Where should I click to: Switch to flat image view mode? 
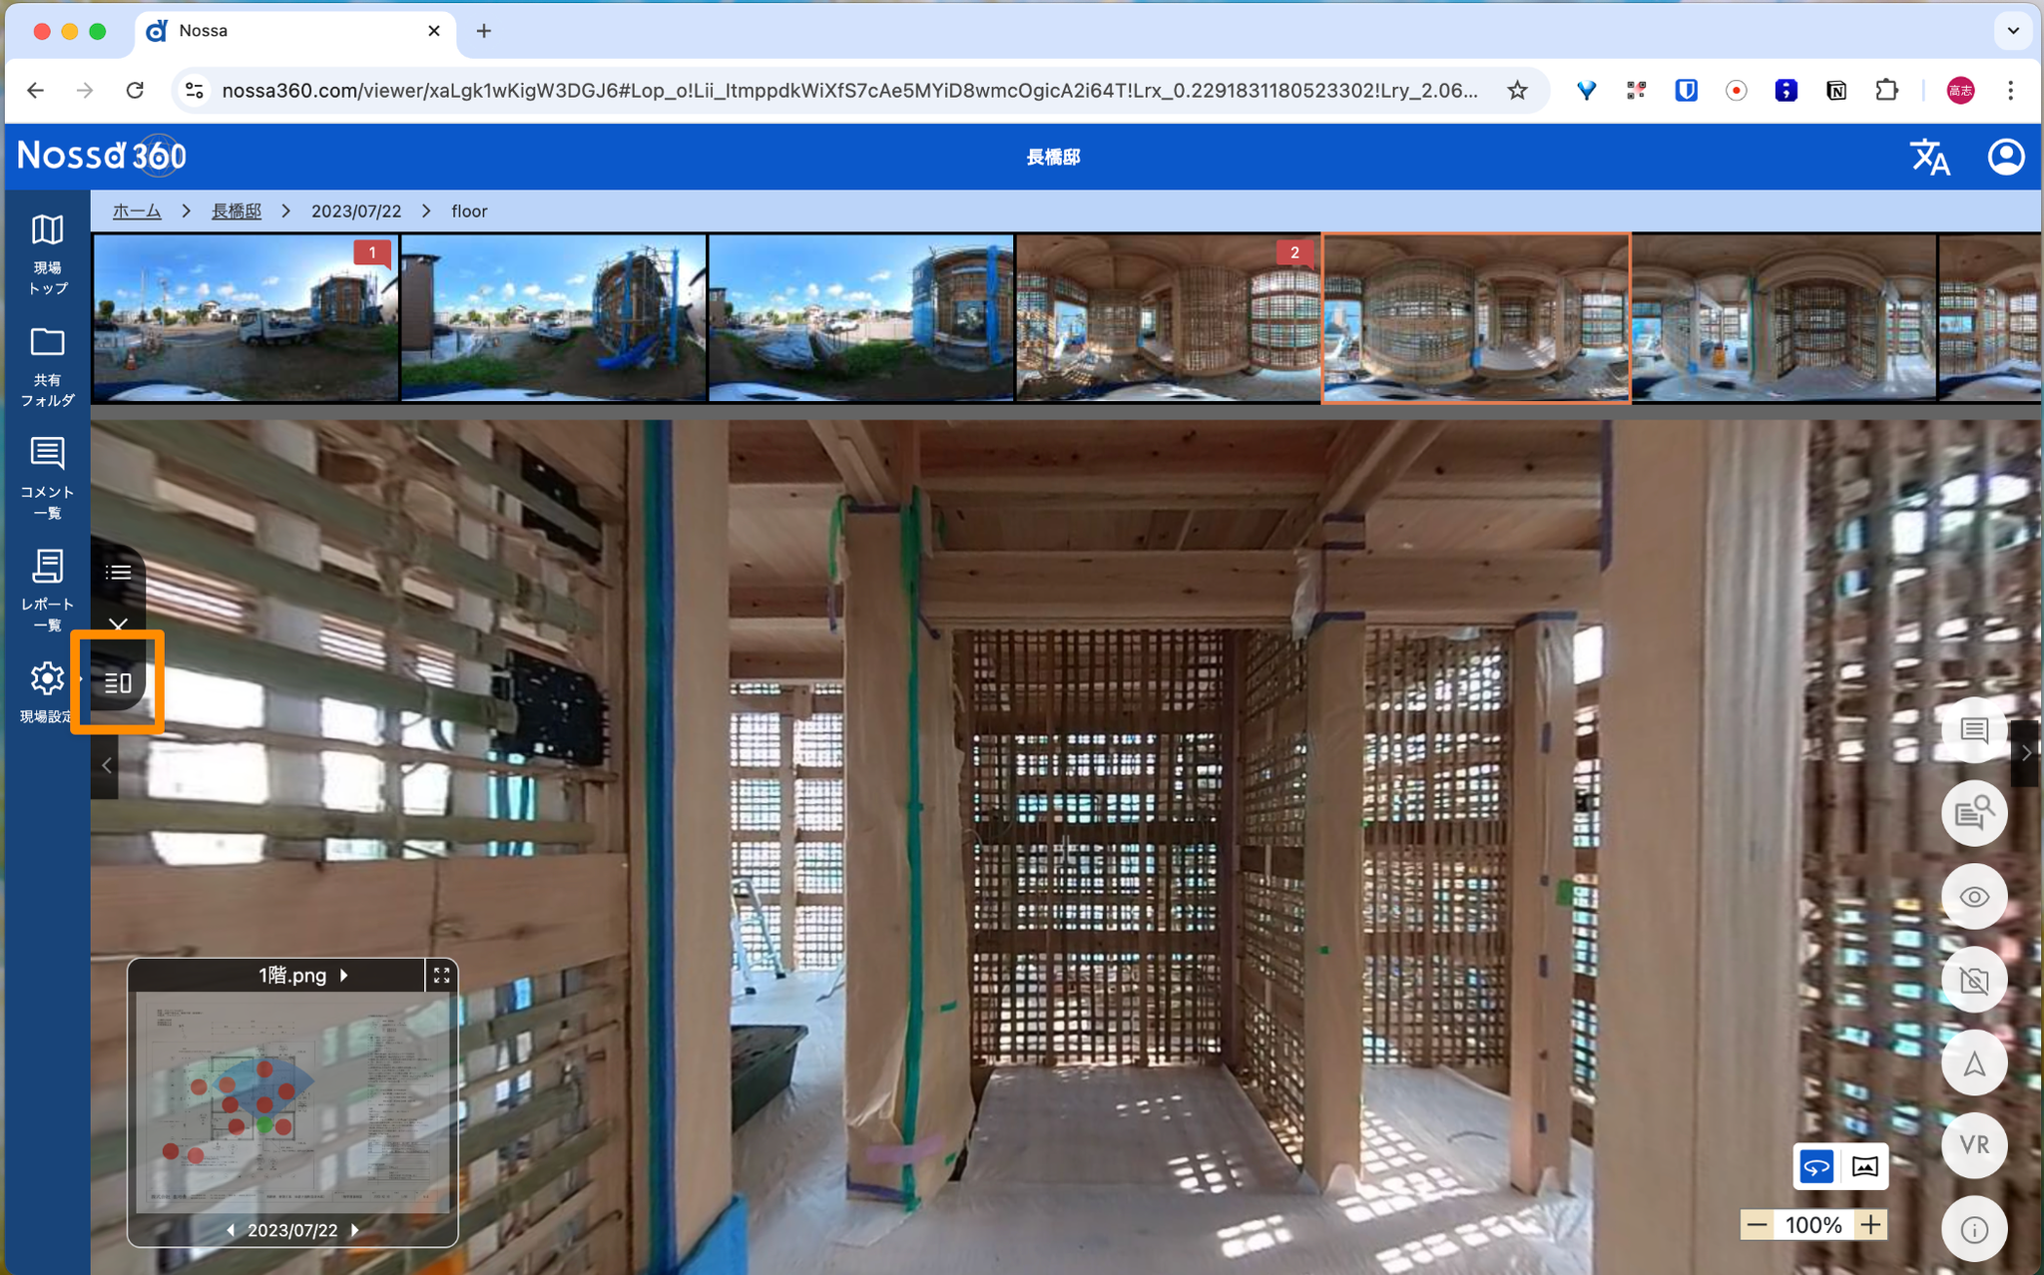coord(1864,1166)
